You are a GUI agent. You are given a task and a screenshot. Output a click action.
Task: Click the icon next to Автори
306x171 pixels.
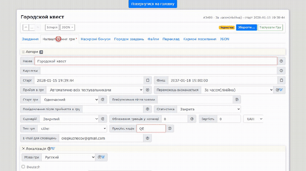[x=41, y=52]
